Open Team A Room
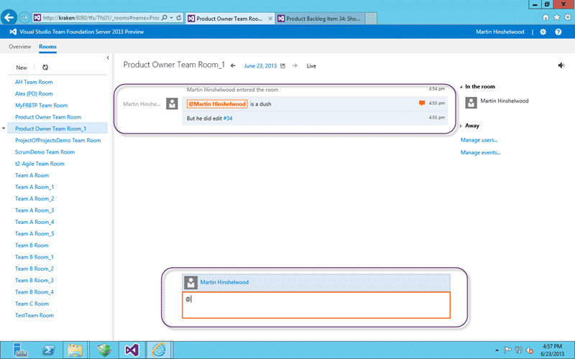The image size is (575, 359). (x=32, y=175)
